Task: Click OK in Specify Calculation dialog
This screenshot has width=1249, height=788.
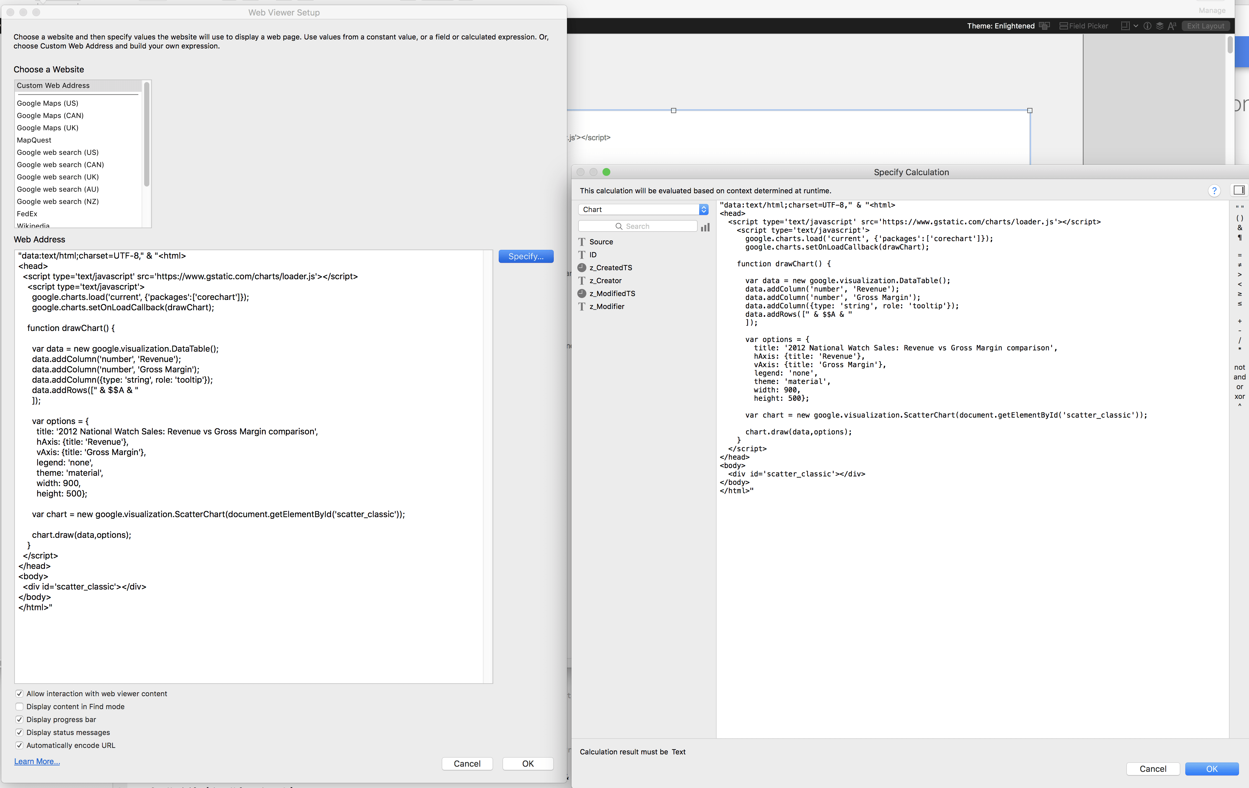Action: (x=1212, y=769)
